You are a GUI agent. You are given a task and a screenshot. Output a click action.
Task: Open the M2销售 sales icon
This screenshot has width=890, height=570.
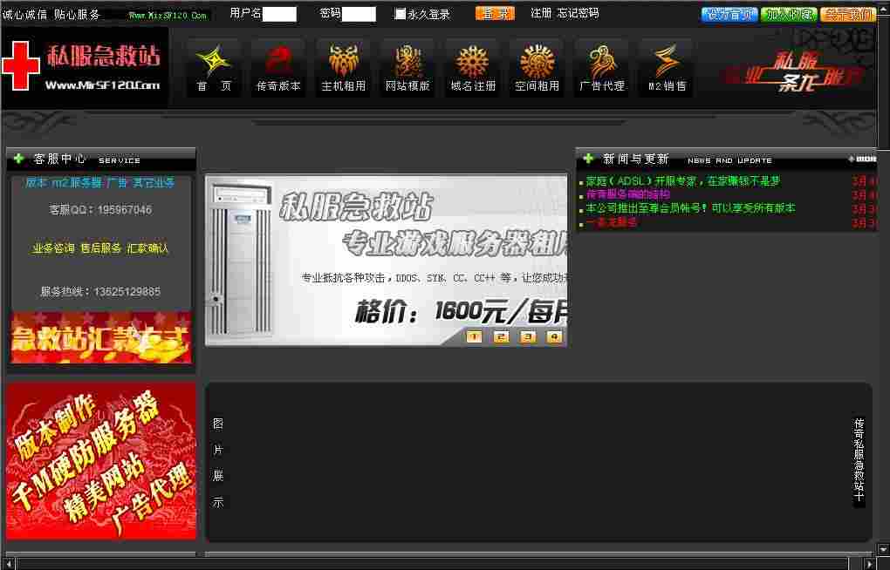click(x=666, y=67)
